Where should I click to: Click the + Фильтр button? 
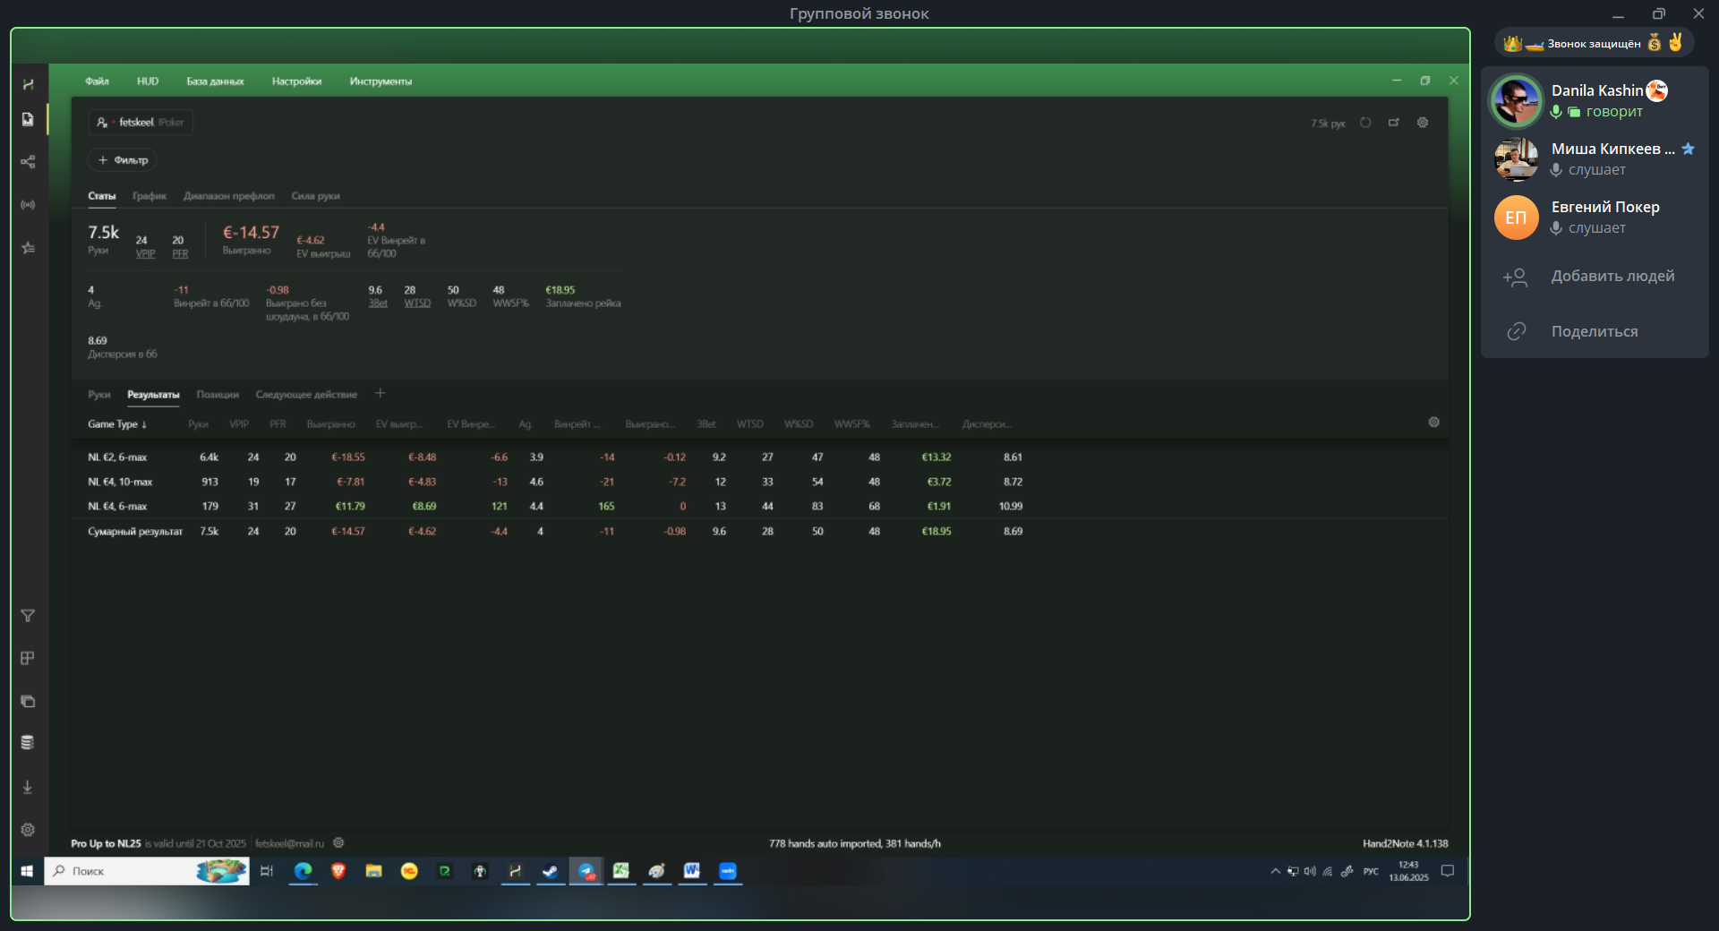click(123, 160)
